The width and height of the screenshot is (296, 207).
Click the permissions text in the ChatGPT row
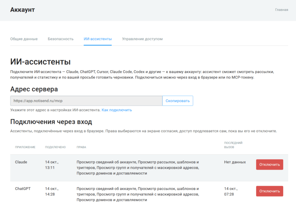pos(138,194)
